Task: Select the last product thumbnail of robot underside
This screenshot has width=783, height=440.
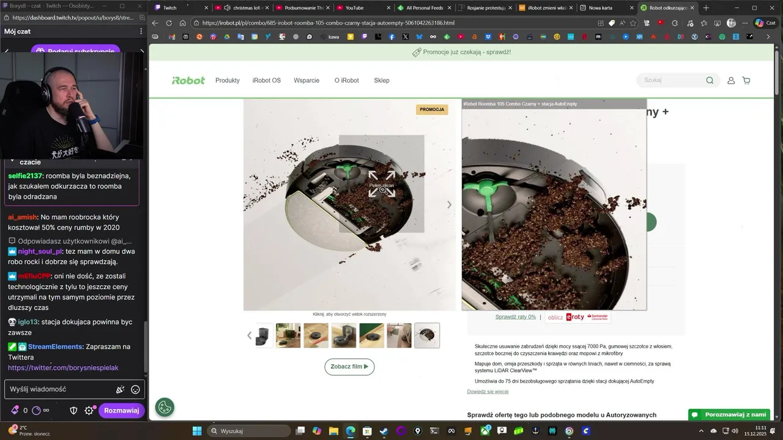Action: pyautogui.click(x=427, y=335)
